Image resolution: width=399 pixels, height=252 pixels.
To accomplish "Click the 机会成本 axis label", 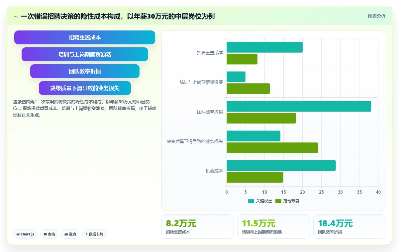I will 214,171.
